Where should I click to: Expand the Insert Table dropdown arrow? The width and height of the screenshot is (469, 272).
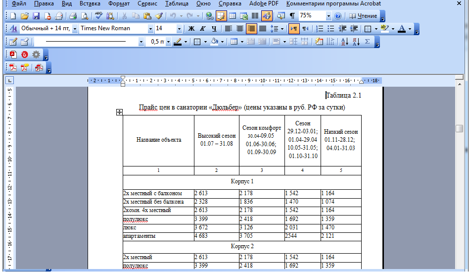242,42
